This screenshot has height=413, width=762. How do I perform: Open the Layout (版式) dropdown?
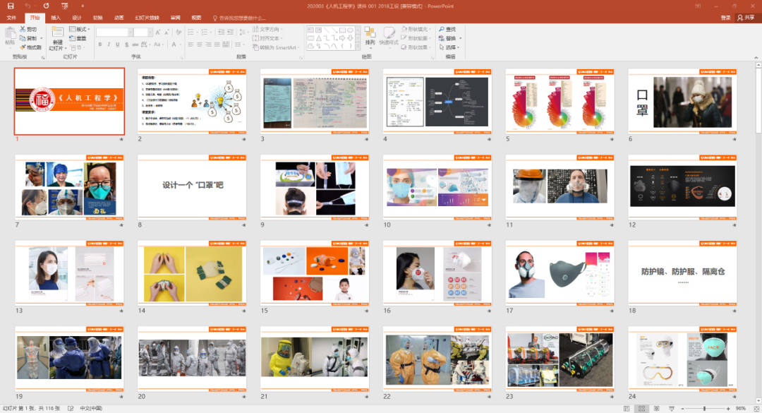[79, 29]
